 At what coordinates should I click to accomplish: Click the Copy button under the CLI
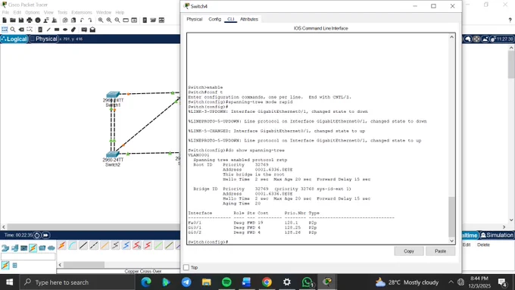click(x=409, y=251)
